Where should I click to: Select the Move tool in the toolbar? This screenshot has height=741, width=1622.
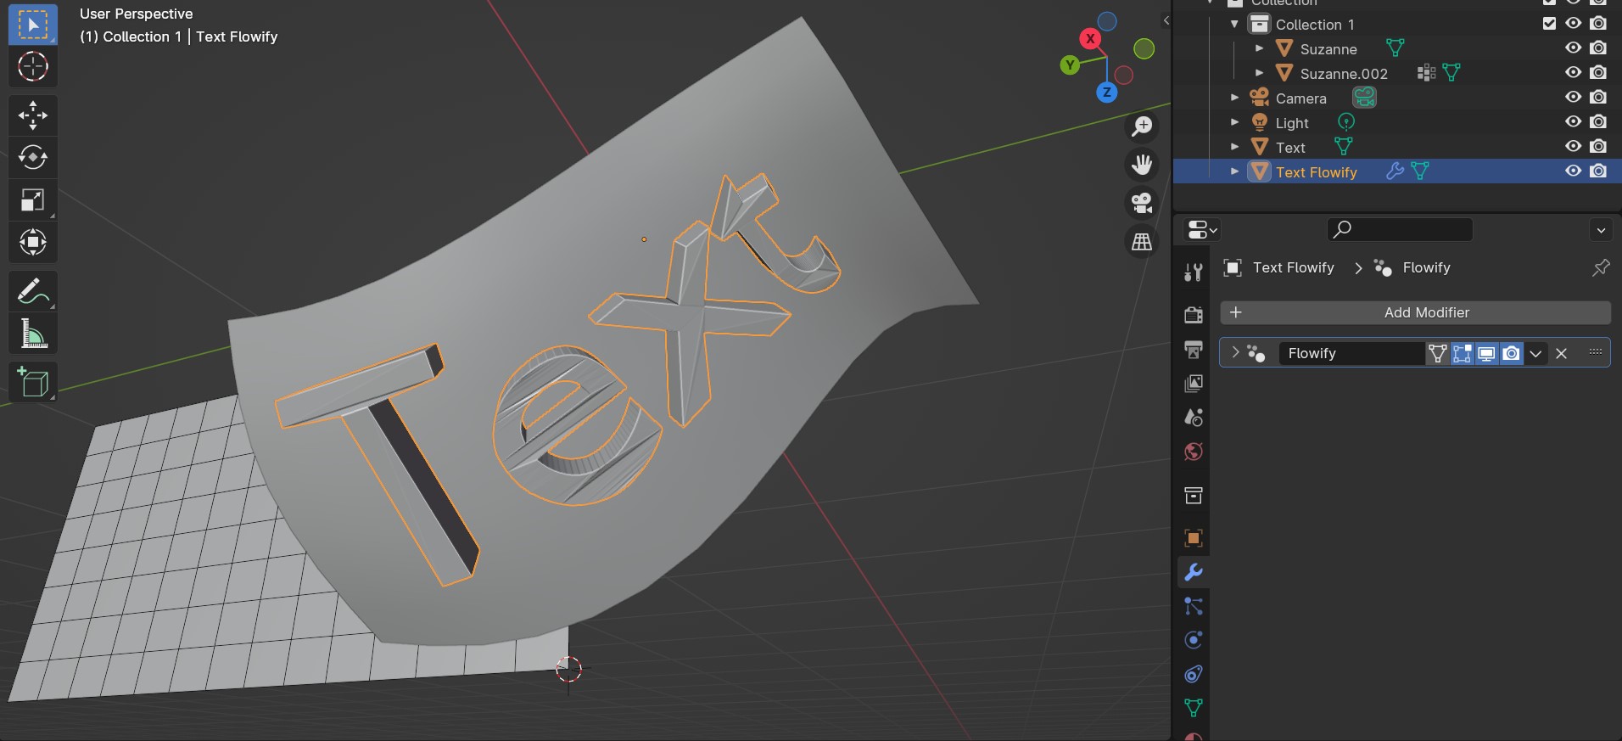(33, 115)
